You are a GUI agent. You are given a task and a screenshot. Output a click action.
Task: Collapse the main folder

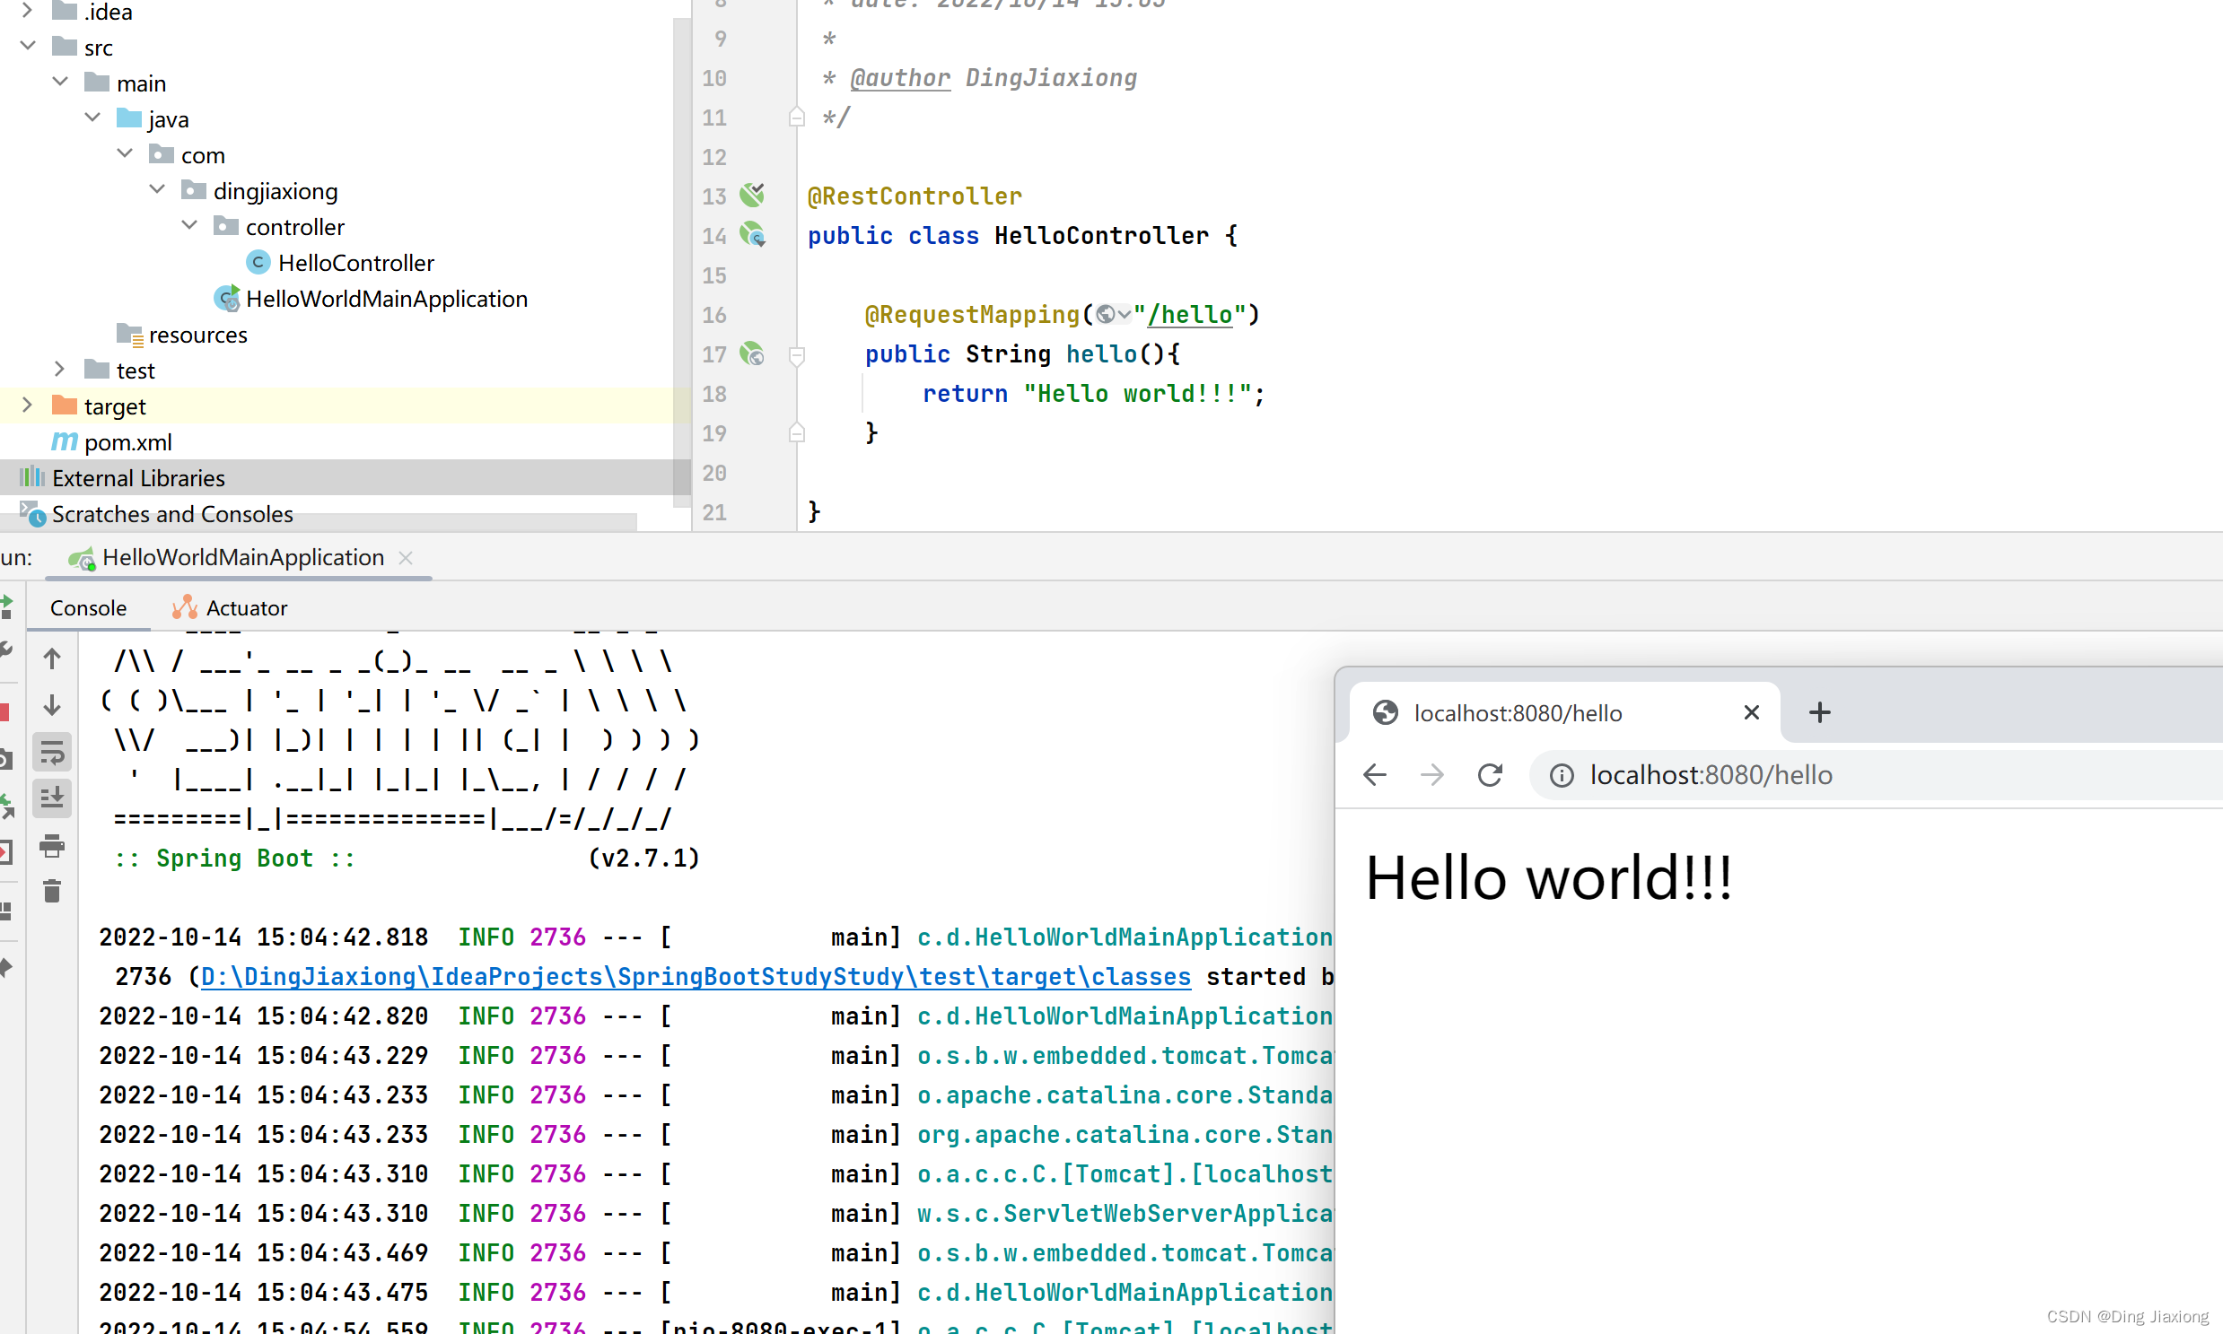pos(59,82)
